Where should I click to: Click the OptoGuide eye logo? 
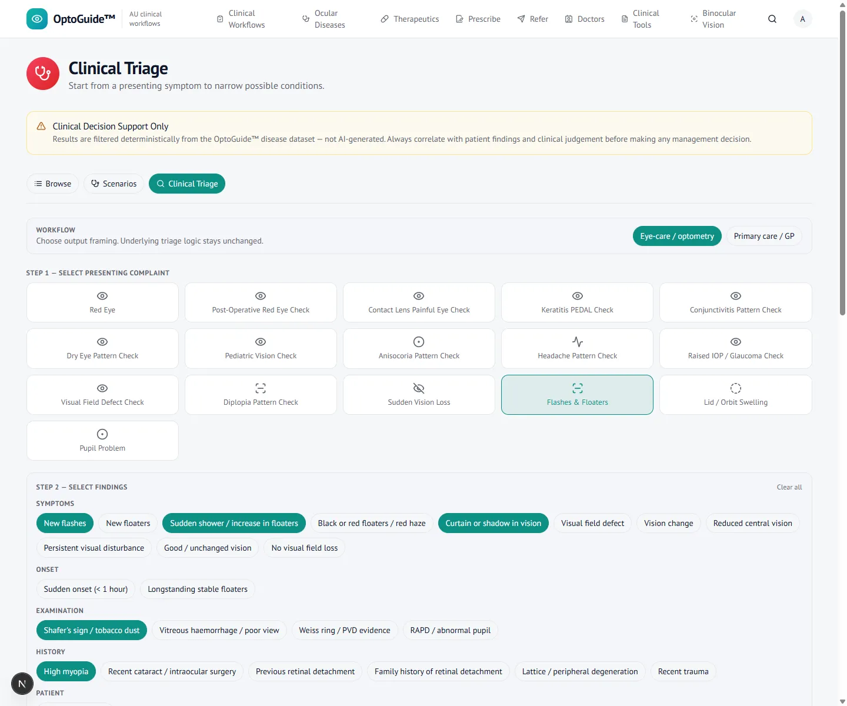tap(37, 19)
